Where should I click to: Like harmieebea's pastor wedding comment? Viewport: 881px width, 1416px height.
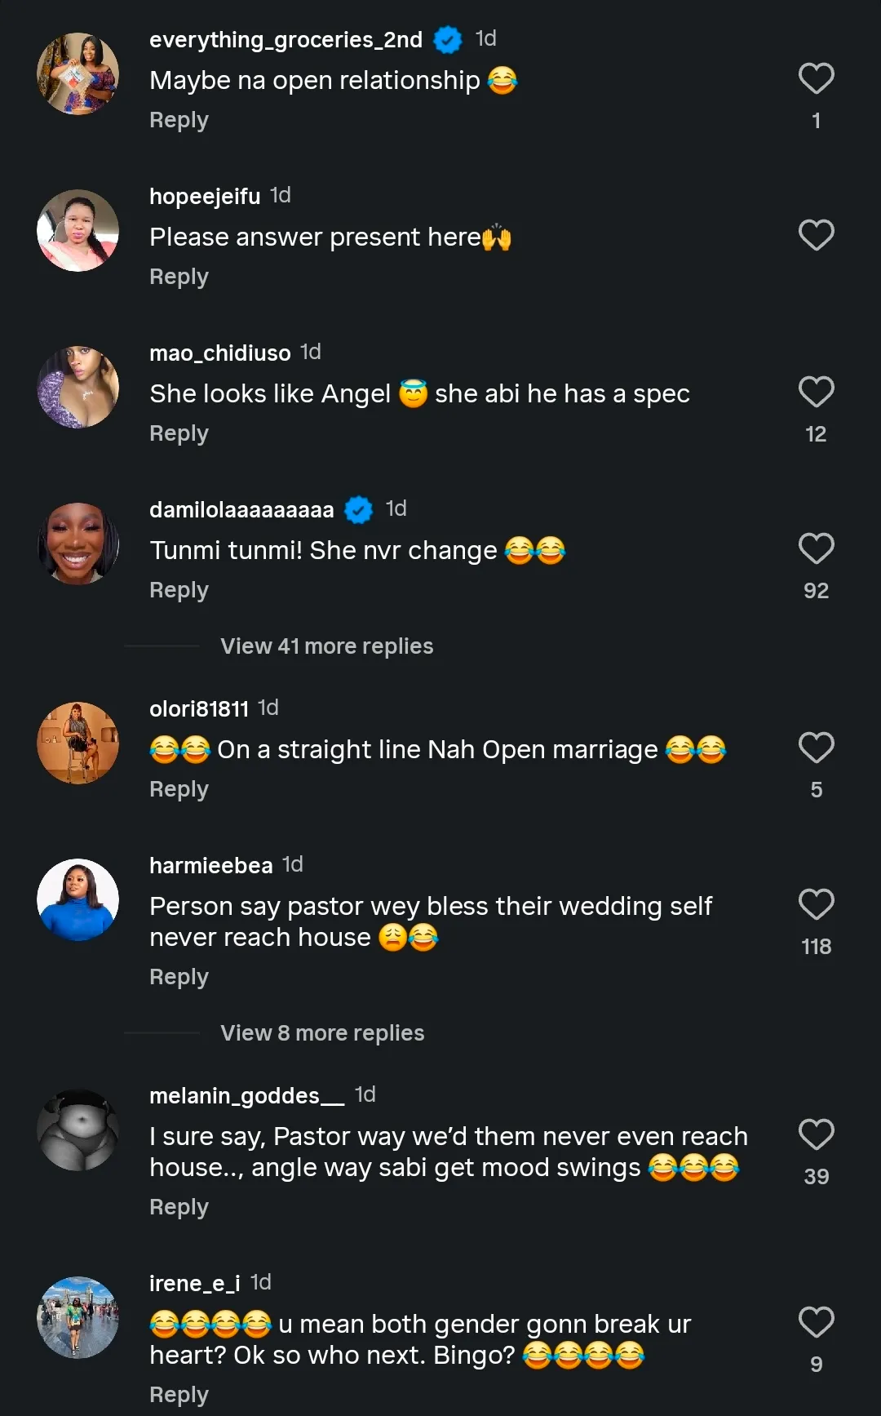(816, 905)
